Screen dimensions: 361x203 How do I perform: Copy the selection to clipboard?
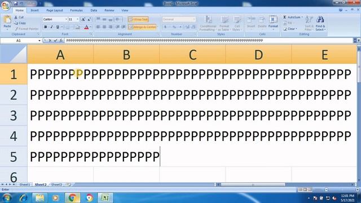click(x=20, y=23)
